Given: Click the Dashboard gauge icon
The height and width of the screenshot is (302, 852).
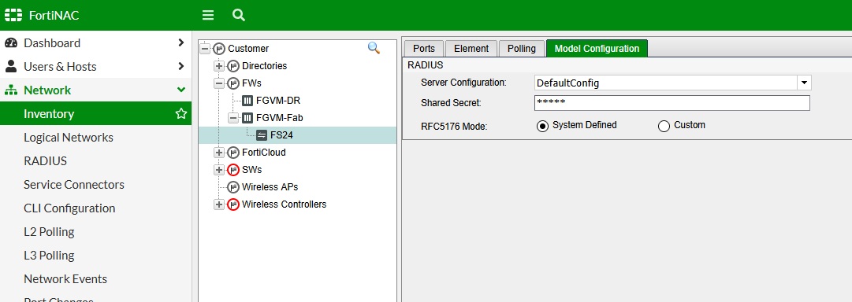Looking at the screenshot, I should [11, 42].
